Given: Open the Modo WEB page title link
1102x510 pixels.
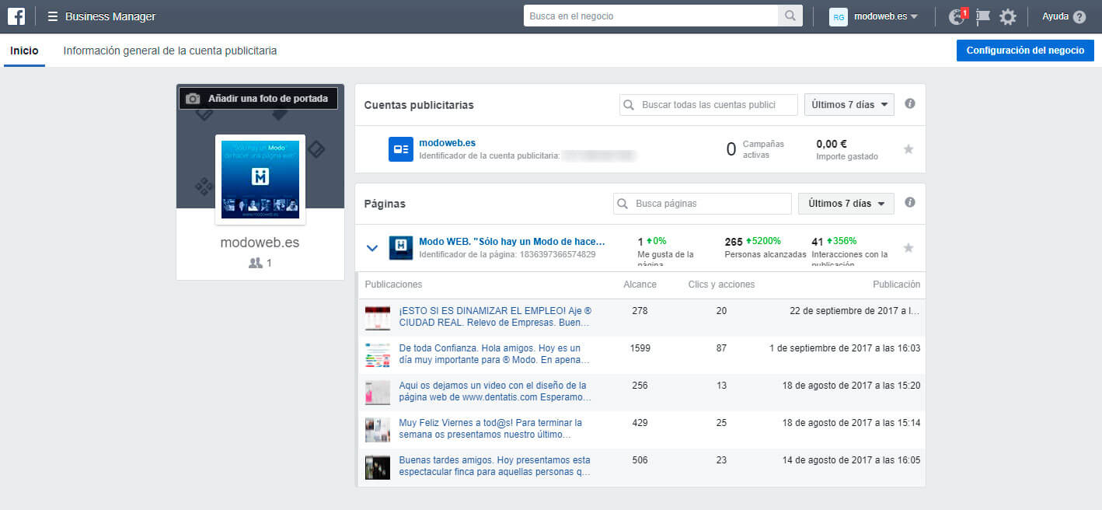Looking at the screenshot, I should tap(511, 242).
